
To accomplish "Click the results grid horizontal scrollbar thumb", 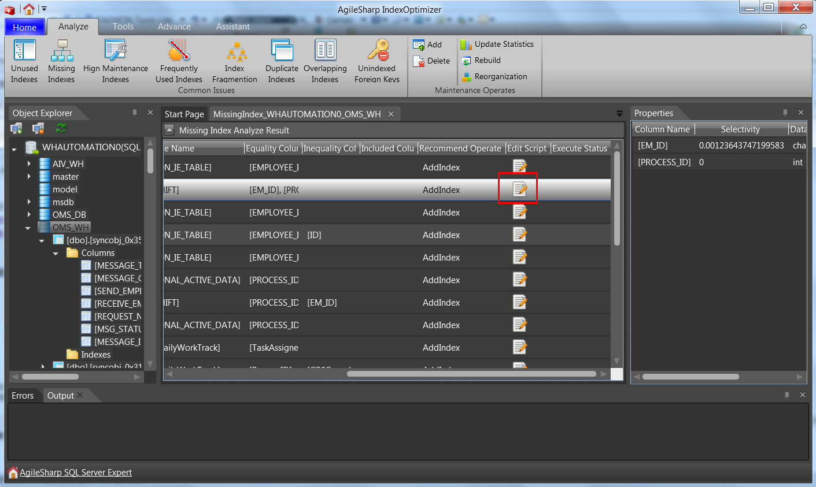I will point(471,374).
